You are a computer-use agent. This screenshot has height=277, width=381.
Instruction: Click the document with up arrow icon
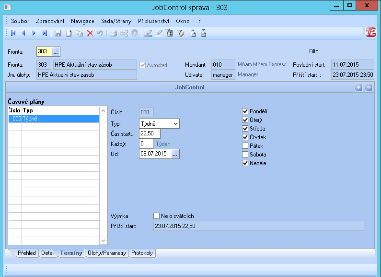click(193, 33)
